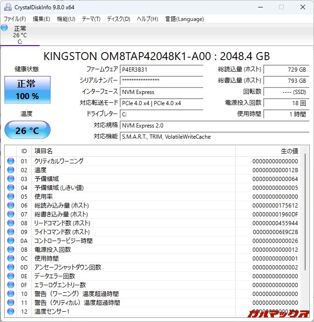The height and width of the screenshot is (322, 314).
Task: Click the drive letter field C:
Action: (x=161, y=114)
